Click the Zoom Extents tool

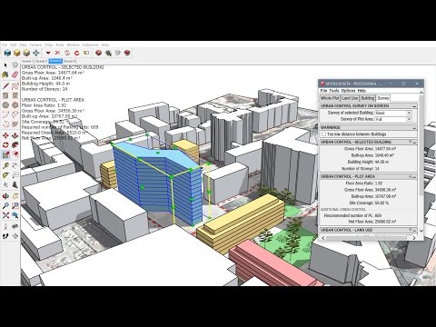5,215
